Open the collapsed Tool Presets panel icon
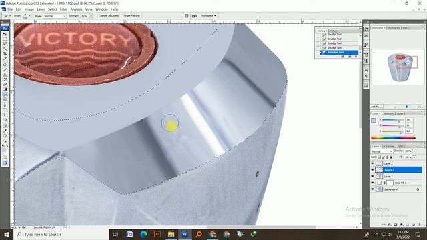Image resolution: width=427 pixels, height=240 pixels. [366, 45]
